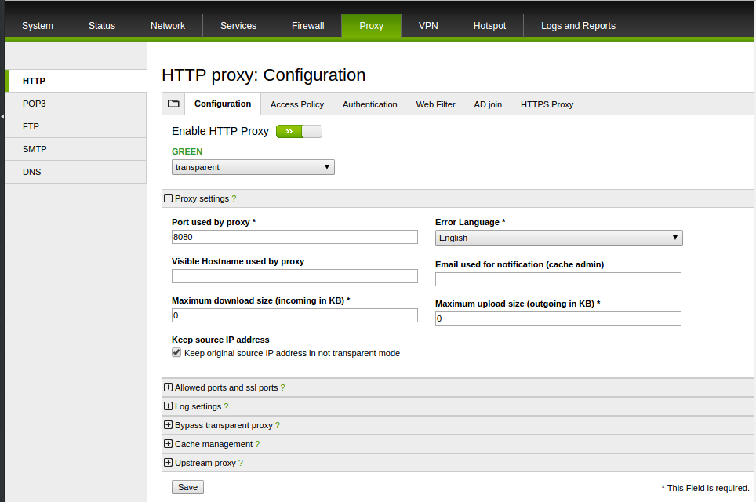This screenshot has width=756, height=502.
Task: Click the help icon next to Log settings
Action: pyautogui.click(x=226, y=406)
